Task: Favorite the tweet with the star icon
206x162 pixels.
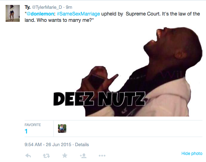Action: 65,155
